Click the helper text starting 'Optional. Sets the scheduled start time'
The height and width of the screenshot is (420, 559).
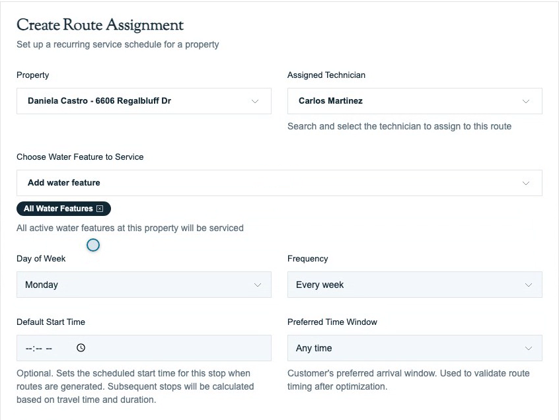pyautogui.click(x=135, y=386)
